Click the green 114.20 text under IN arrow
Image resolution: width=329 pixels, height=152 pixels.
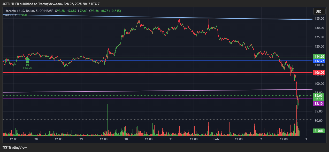point(27,68)
